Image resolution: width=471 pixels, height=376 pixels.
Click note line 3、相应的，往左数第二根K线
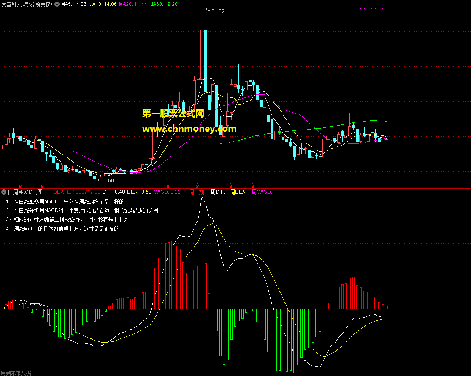[x=69, y=220]
